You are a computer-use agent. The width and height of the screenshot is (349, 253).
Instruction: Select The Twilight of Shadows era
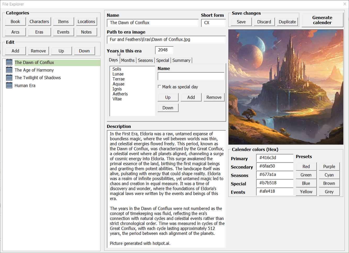38,78
